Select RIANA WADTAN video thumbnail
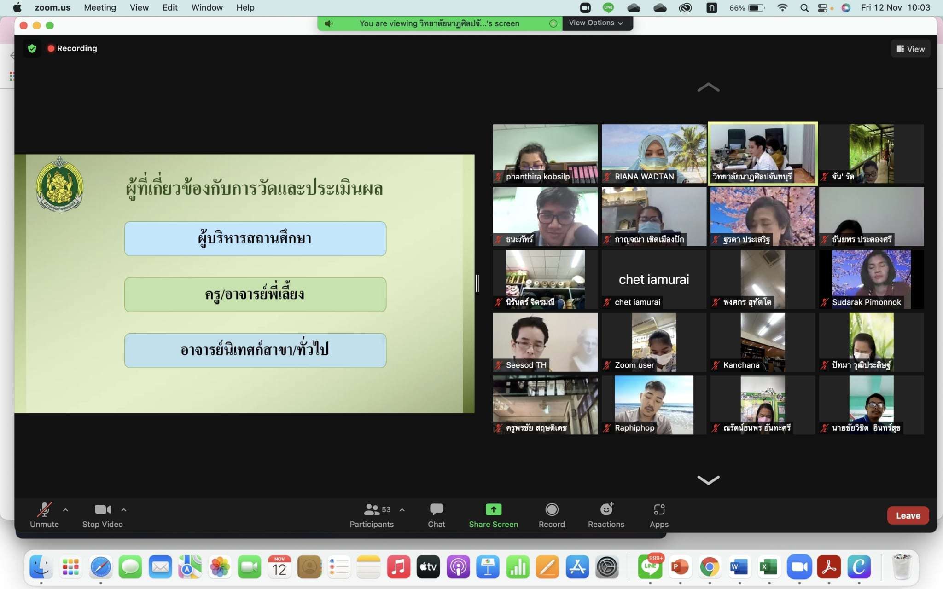This screenshot has width=943, height=589. pos(653,154)
